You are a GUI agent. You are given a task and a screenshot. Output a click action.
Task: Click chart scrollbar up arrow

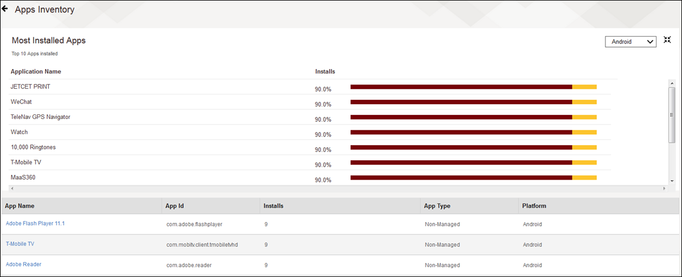pos(672,83)
